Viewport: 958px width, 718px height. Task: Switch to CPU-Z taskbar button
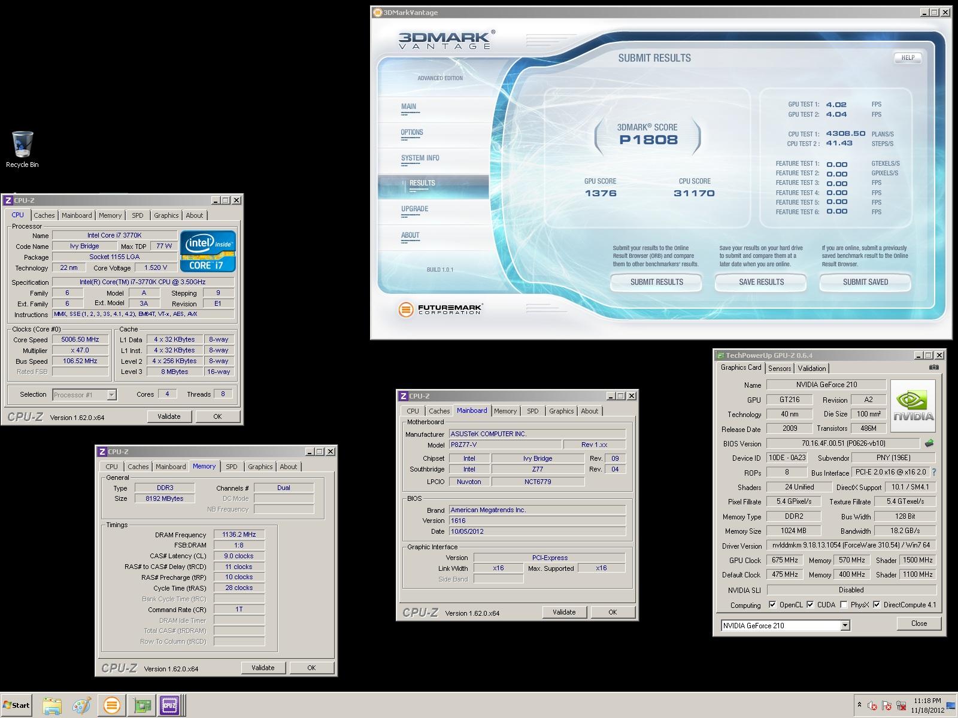point(170,705)
